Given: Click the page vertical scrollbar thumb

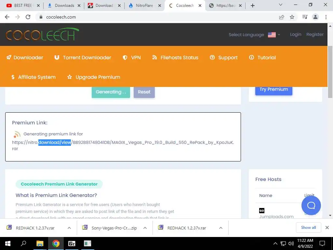Looking at the screenshot, I should click(330, 72).
